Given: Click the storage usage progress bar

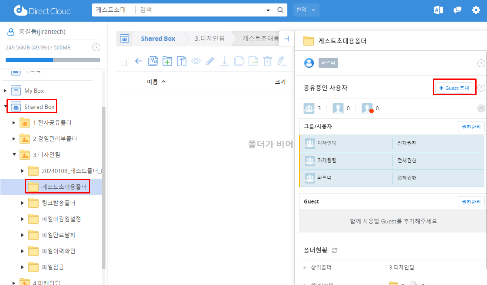Looking at the screenshot, I should click(x=53, y=60).
